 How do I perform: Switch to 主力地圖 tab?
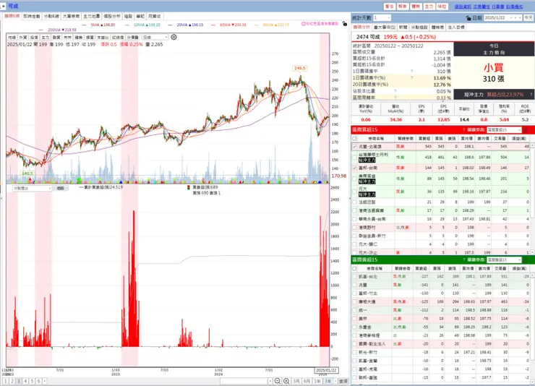click(92, 16)
